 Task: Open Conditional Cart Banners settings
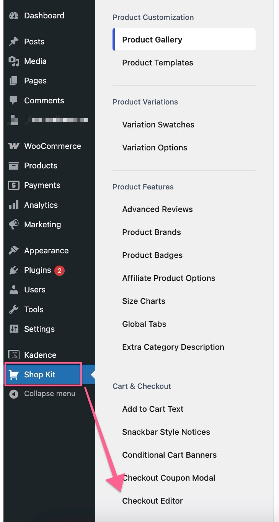point(169,455)
